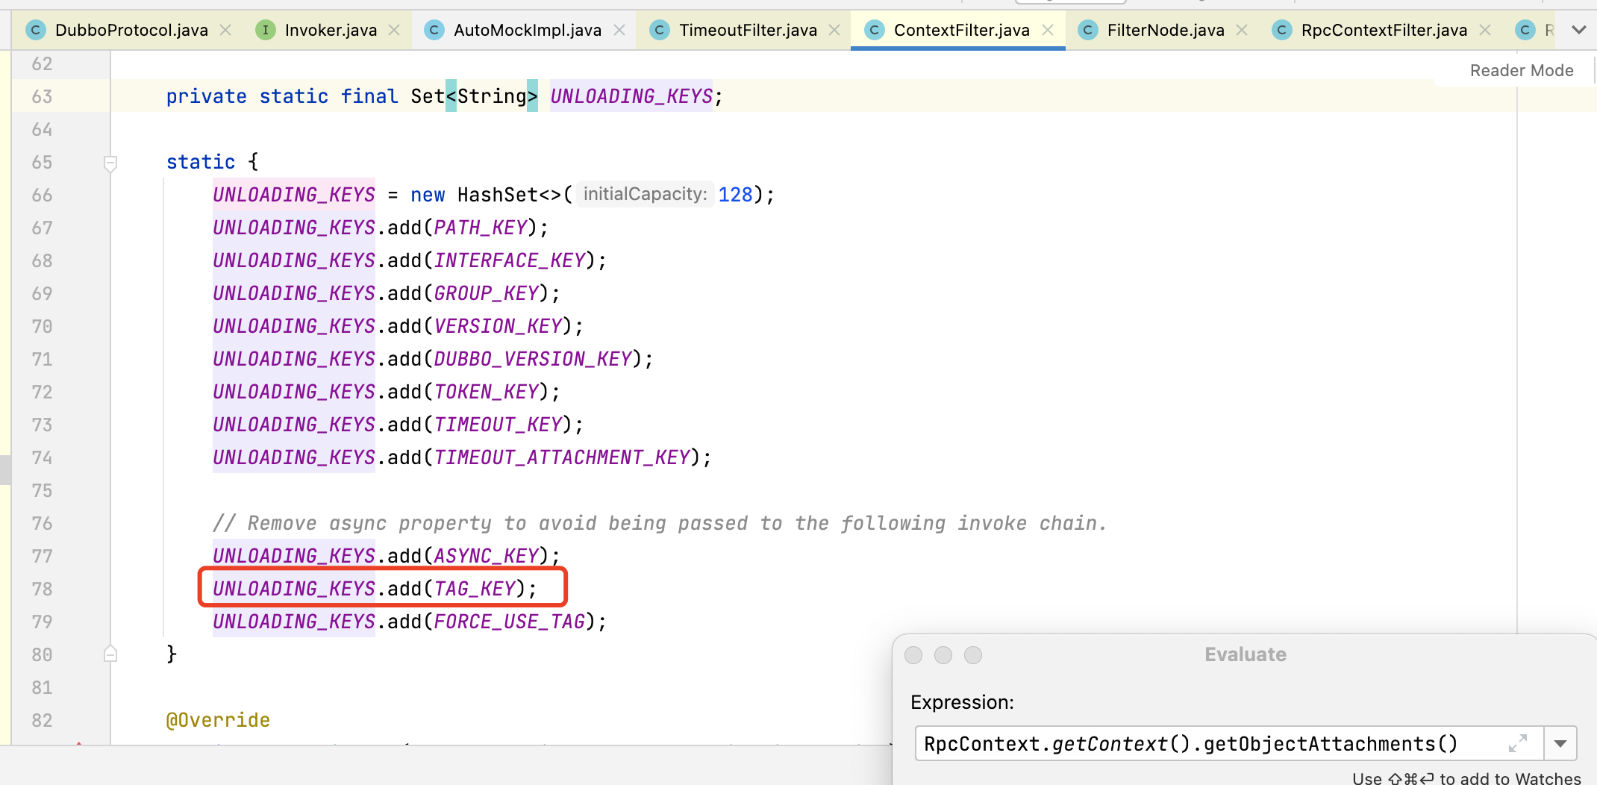The image size is (1597, 785).
Task: Close the DubboProtocol.java tab
Action: [x=225, y=30]
